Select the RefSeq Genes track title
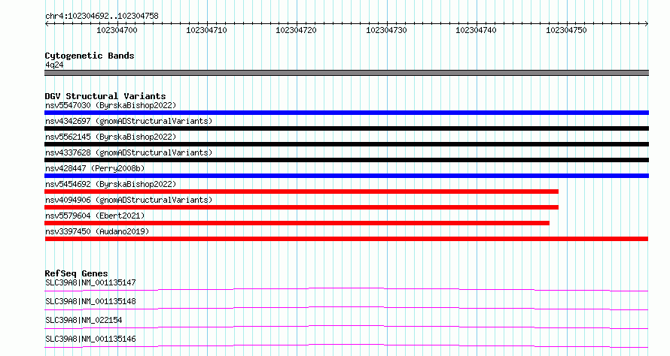670x356 pixels. coord(76,273)
